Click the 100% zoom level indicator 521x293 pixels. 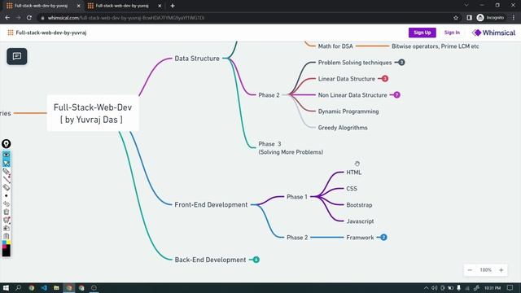tap(485, 270)
